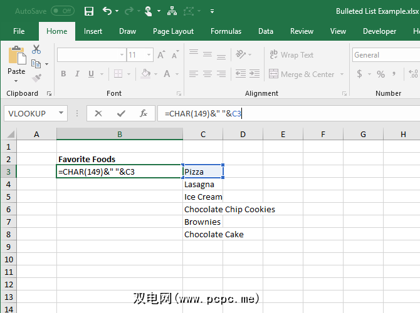Image resolution: width=420 pixels, height=313 pixels.
Task: Click the Fill Color bucket icon
Action: 145,74
